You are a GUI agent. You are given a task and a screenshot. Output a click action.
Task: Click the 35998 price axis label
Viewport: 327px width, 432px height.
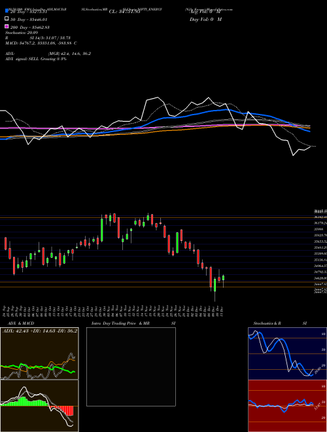(318, 229)
